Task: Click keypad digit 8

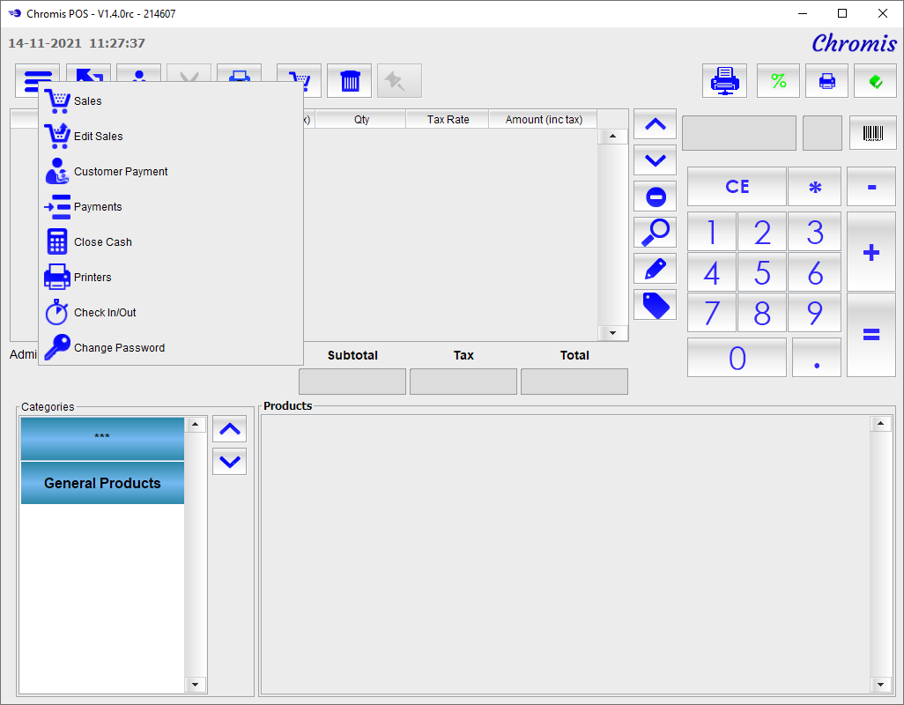Action: (762, 313)
